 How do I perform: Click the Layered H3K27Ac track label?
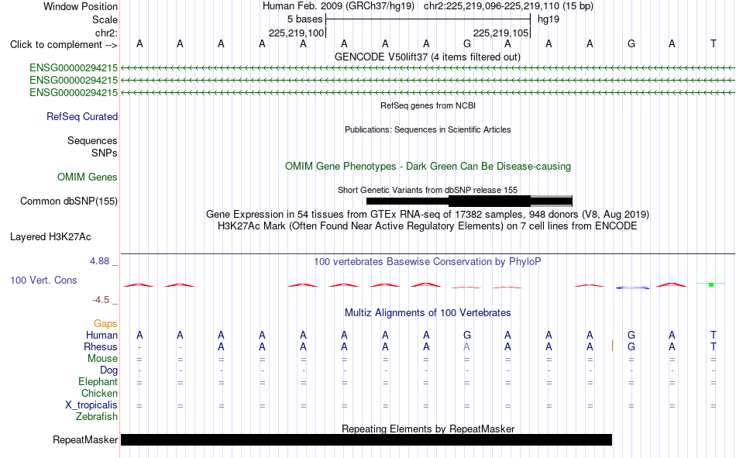[x=50, y=237]
